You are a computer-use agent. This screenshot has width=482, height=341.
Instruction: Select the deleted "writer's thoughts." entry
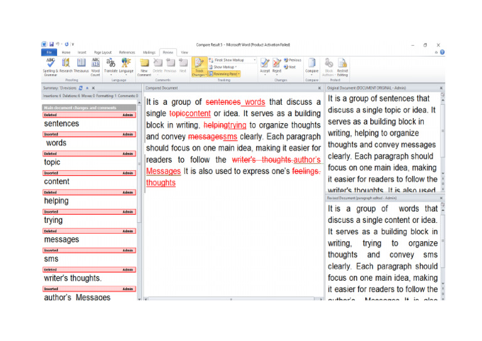[89, 275]
